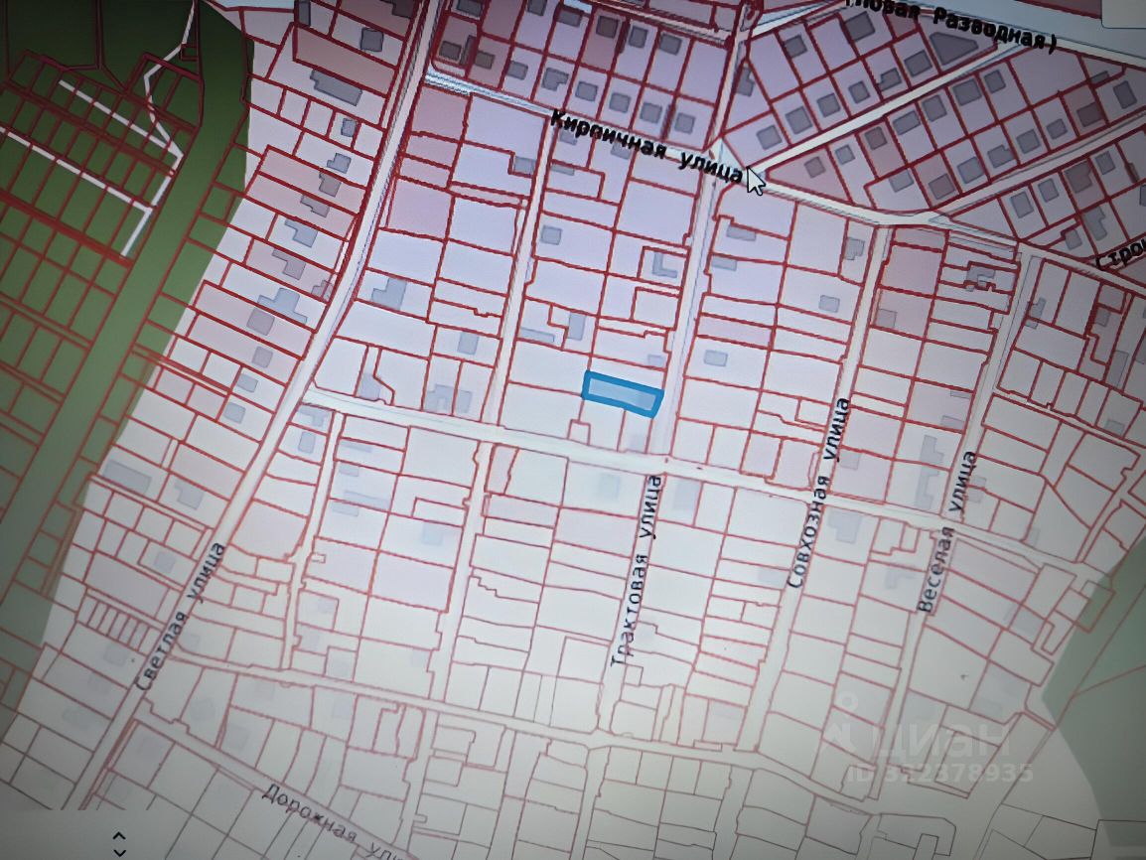Image resolution: width=1146 pixels, height=860 pixels.
Task: Click the Кирпичная улица street label
Action: [x=646, y=147]
